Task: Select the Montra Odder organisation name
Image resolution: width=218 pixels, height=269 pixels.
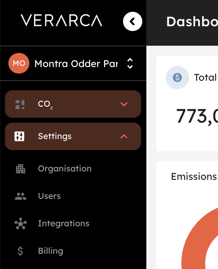Action: pos(76,64)
